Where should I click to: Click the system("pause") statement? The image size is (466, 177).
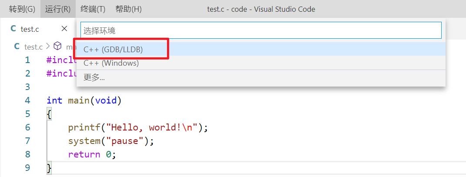click(x=111, y=141)
